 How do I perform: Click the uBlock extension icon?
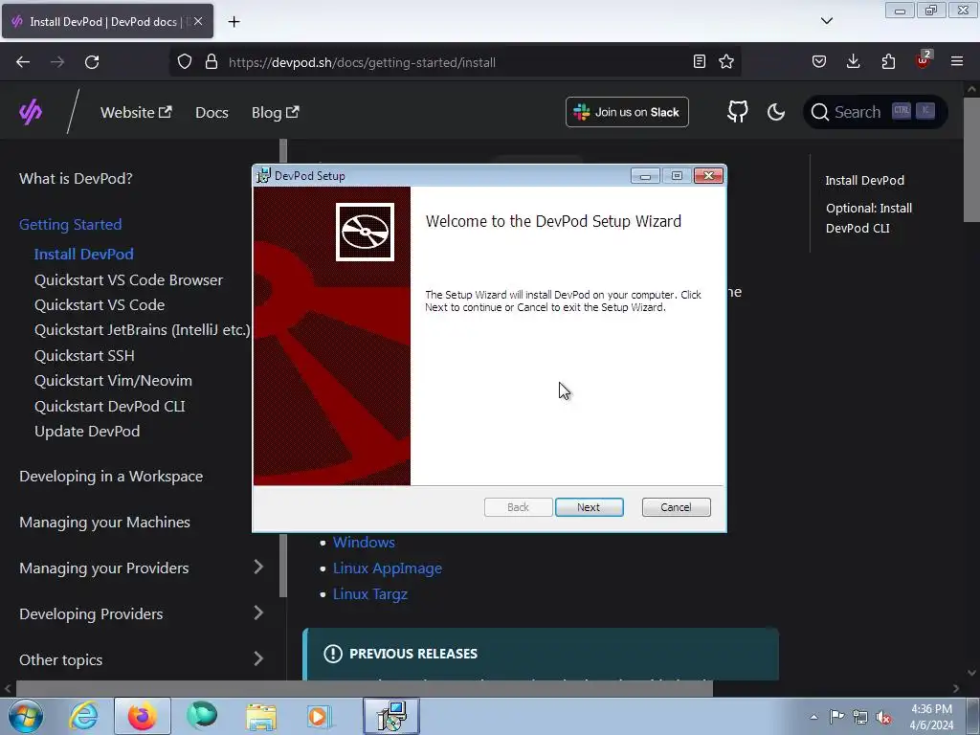point(924,60)
